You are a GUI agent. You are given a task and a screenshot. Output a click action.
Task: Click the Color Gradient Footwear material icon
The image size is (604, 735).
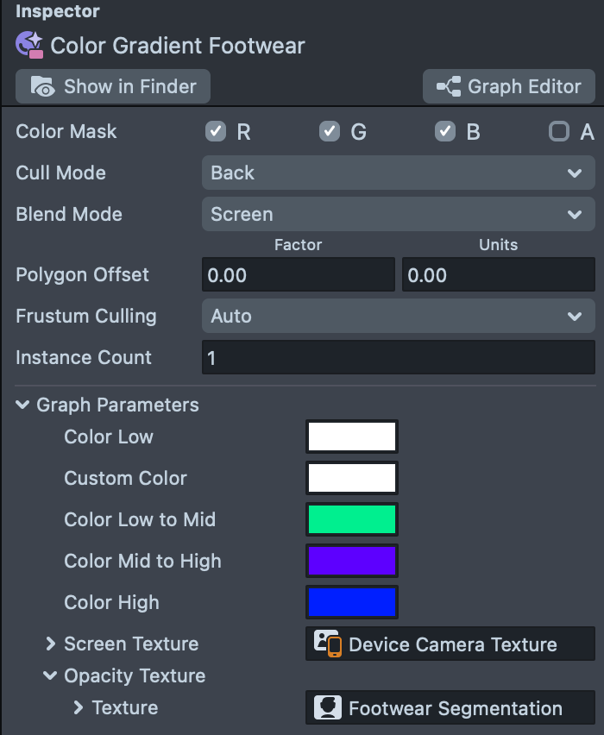click(29, 45)
